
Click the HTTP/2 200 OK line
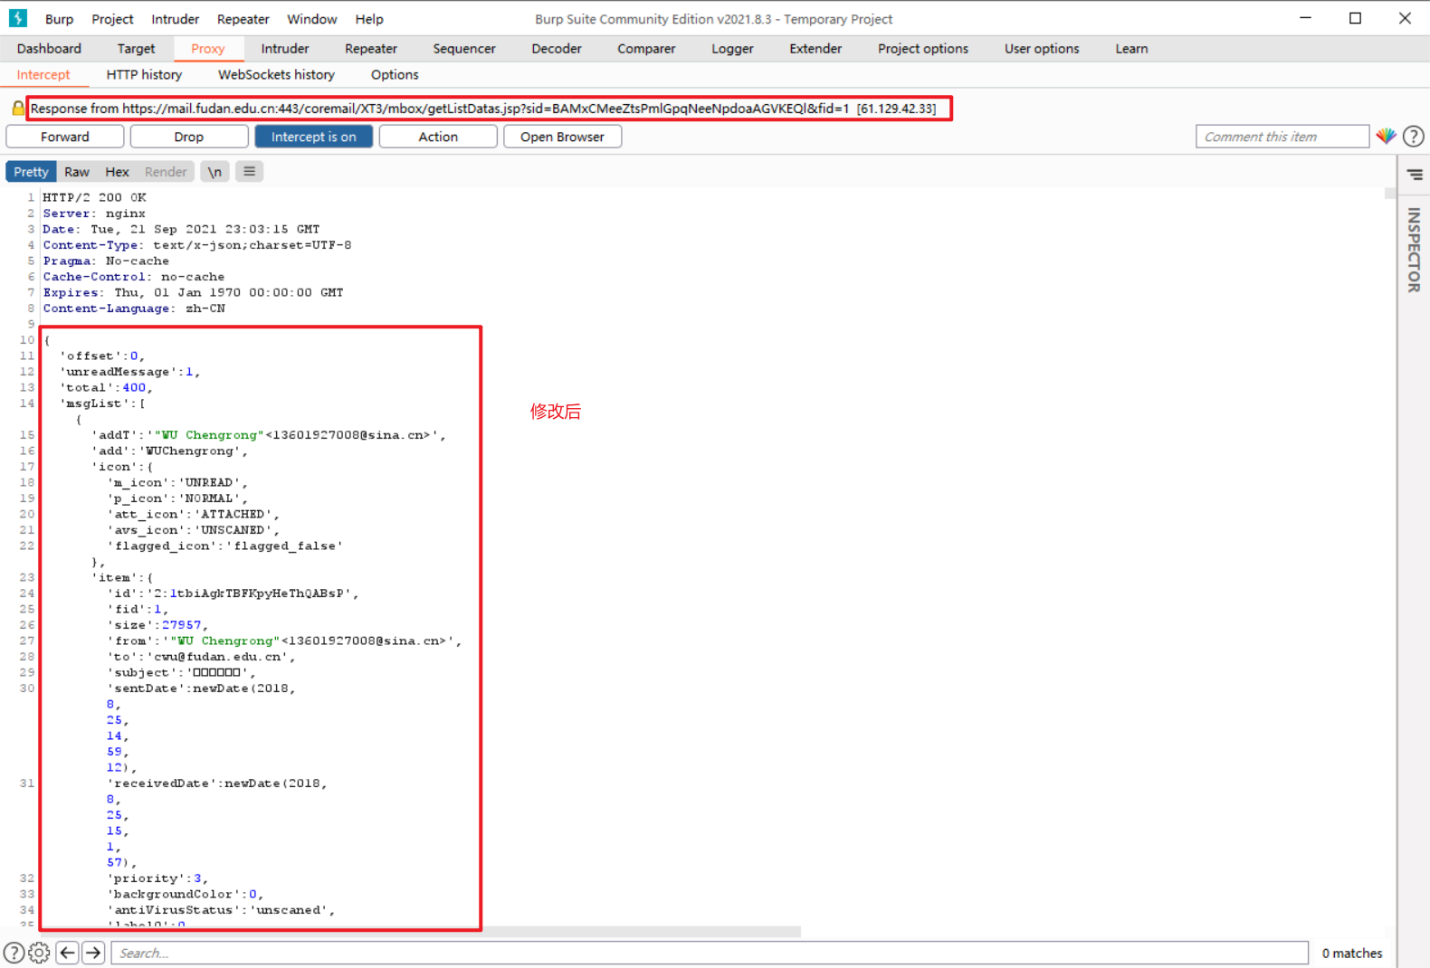pyautogui.click(x=94, y=197)
